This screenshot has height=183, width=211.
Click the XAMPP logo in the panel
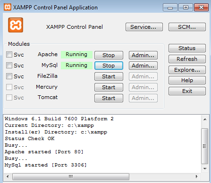point(16,25)
